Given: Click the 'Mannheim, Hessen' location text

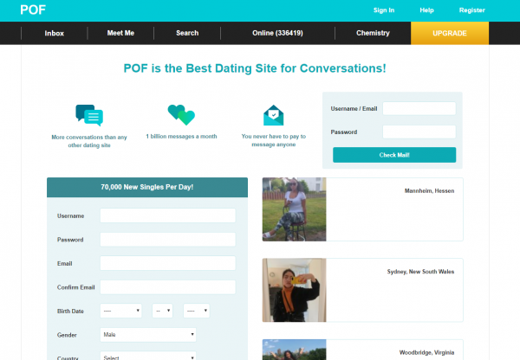Looking at the screenshot, I should click(429, 190).
